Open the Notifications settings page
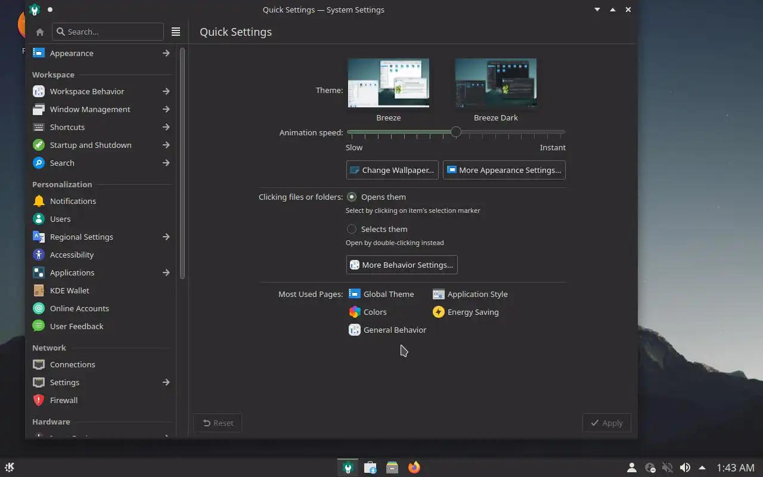763x477 pixels. (101, 201)
